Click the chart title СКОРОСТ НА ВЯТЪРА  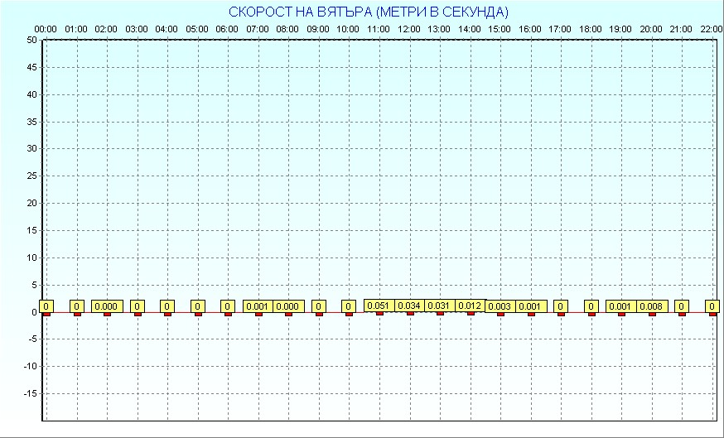coord(369,12)
